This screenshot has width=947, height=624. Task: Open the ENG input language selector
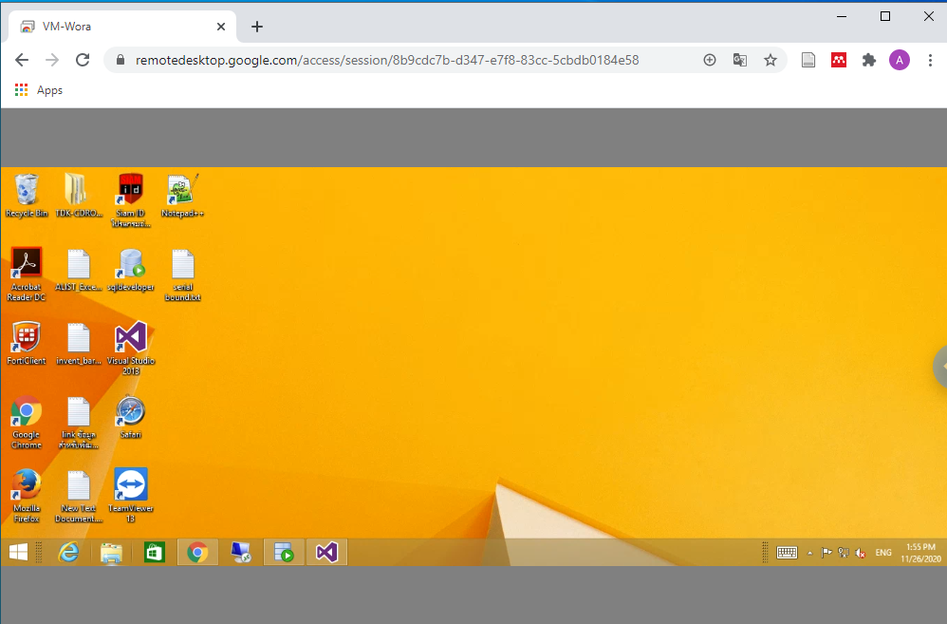tap(883, 553)
